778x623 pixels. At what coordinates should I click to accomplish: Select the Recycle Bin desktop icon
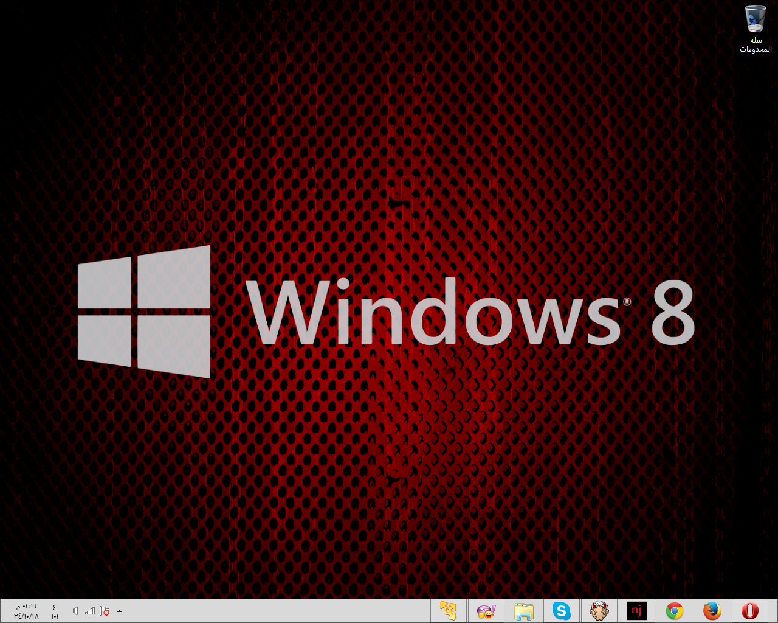click(756, 19)
